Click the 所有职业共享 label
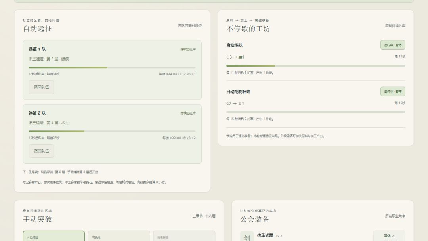428x241 pixels. pos(395,216)
